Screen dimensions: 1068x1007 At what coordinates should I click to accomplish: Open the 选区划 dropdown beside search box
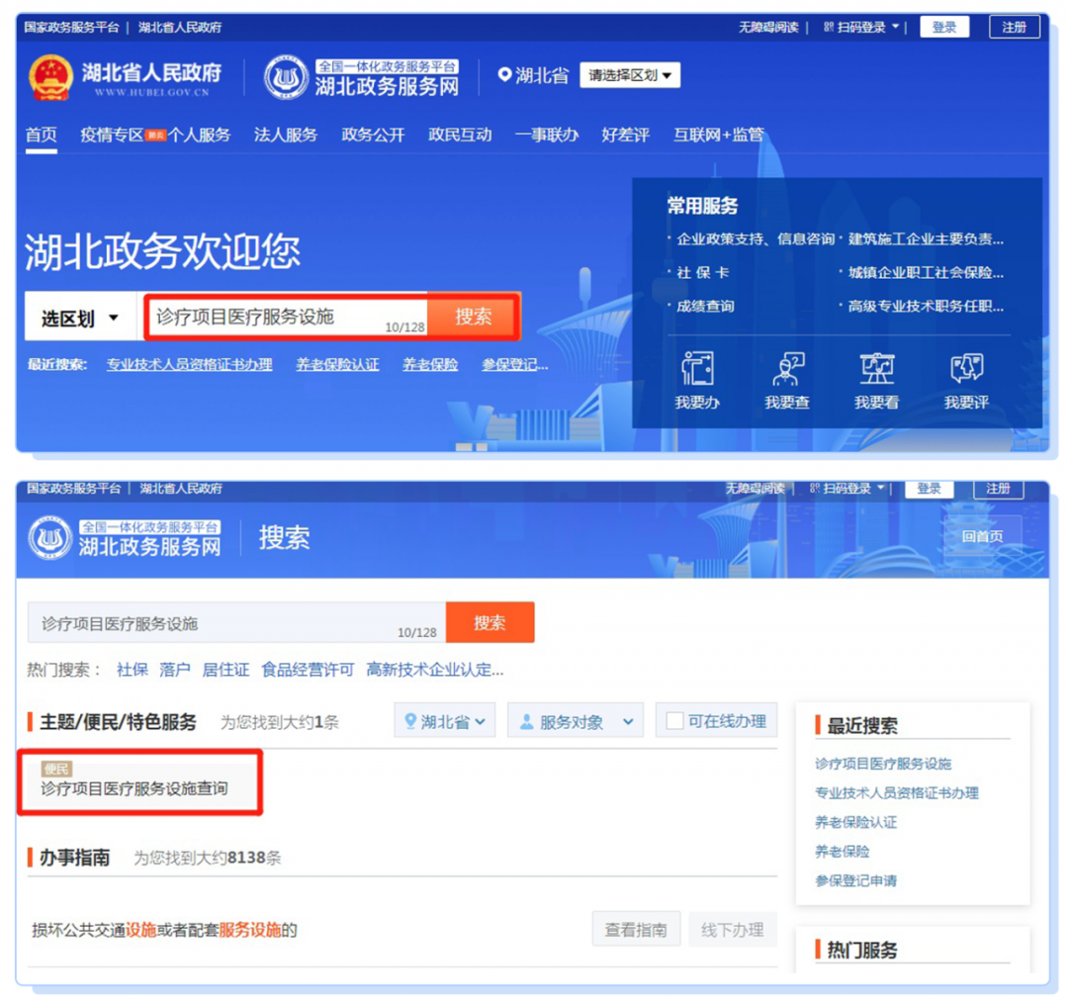point(80,317)
